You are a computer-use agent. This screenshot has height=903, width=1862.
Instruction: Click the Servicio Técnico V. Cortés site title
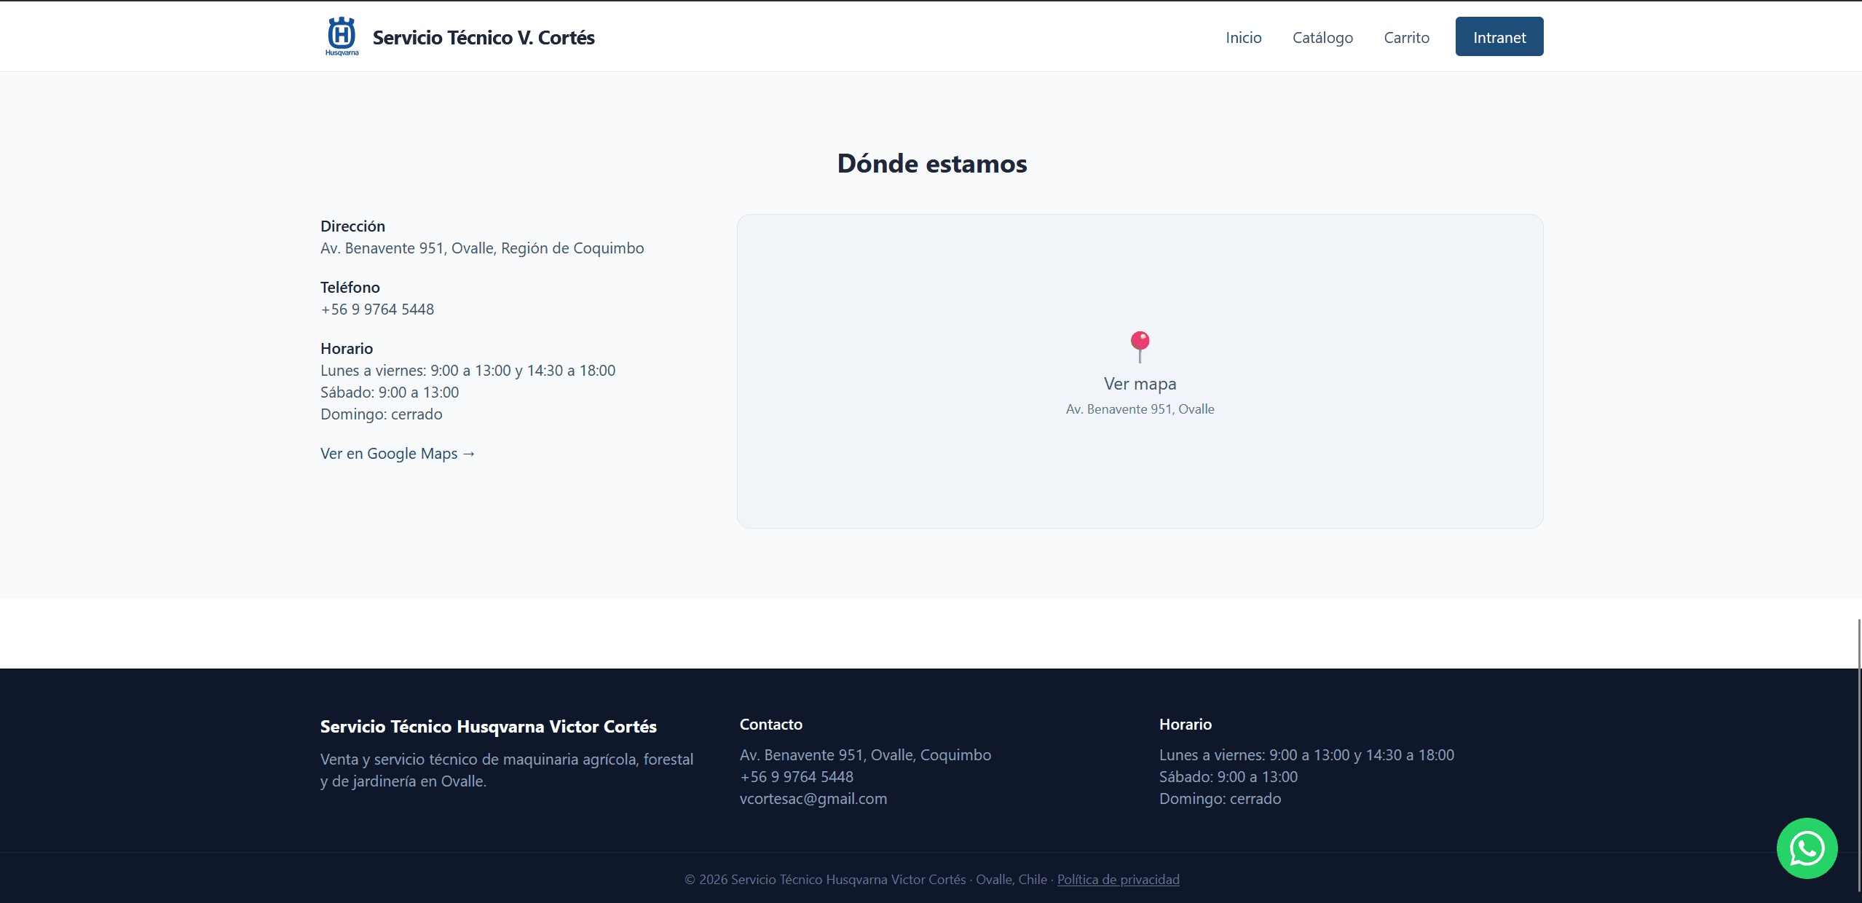(x=484, y=37)
